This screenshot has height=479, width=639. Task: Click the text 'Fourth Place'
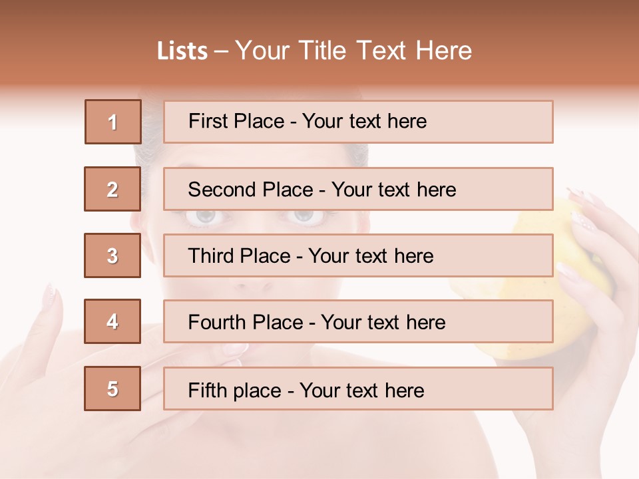246,322
